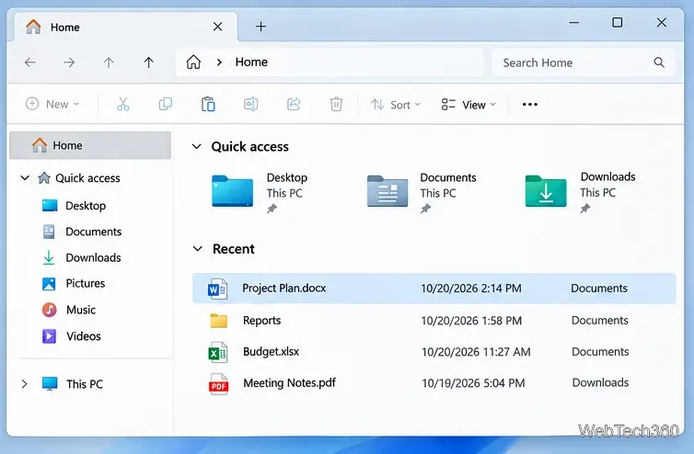Collapse the Recent section
The height and width of the screenshot is (454, 694).
click(x=197, y=249)
